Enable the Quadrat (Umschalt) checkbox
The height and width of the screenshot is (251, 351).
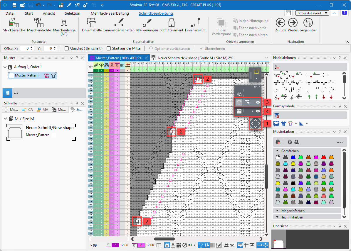tap(67, 48)
